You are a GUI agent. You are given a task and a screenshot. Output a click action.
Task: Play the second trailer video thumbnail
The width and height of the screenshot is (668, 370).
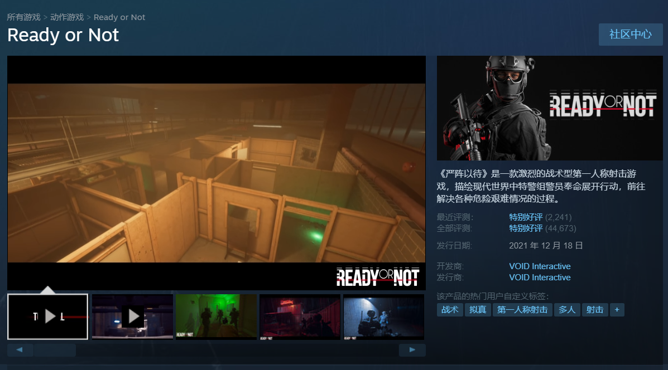click(132, 317)
